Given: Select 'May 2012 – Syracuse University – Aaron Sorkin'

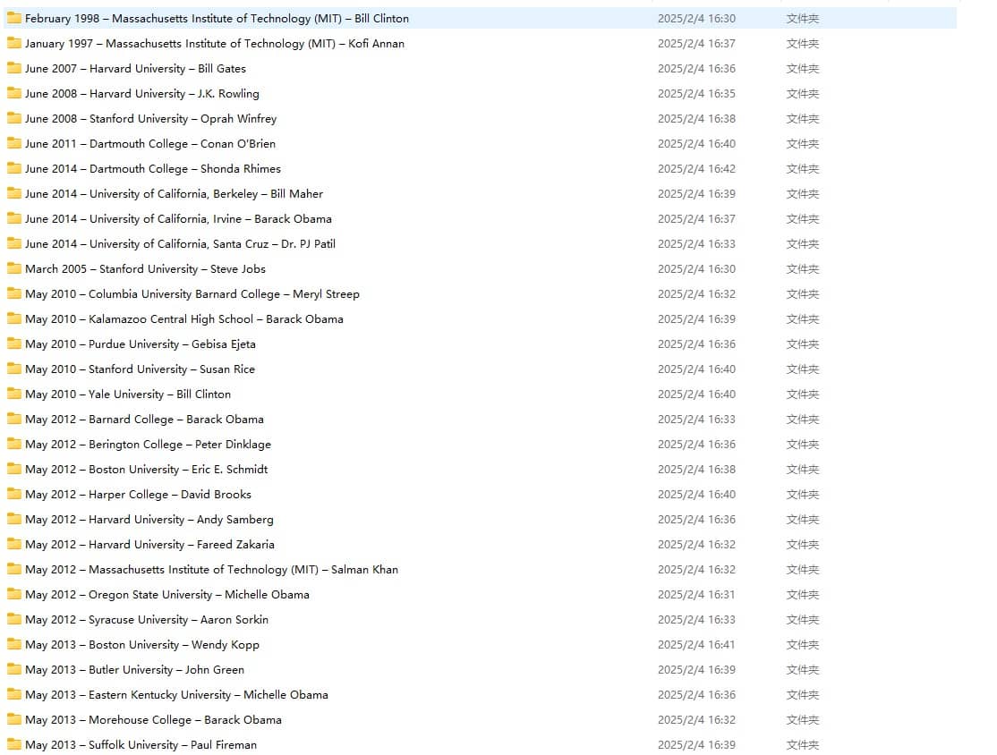Looking at the screenshot, I should tap(147, 620).
